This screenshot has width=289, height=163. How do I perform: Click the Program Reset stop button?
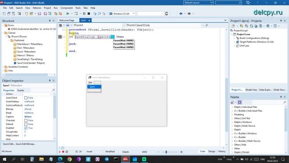(x=89, y=14)
